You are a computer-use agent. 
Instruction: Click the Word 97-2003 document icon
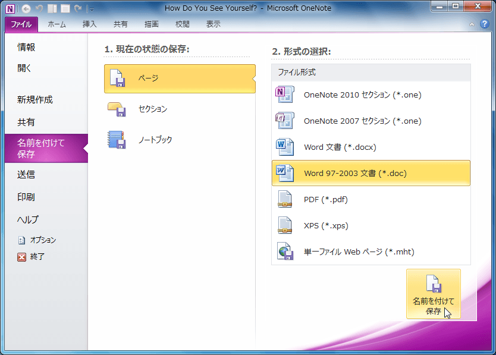tap(285, 174)
